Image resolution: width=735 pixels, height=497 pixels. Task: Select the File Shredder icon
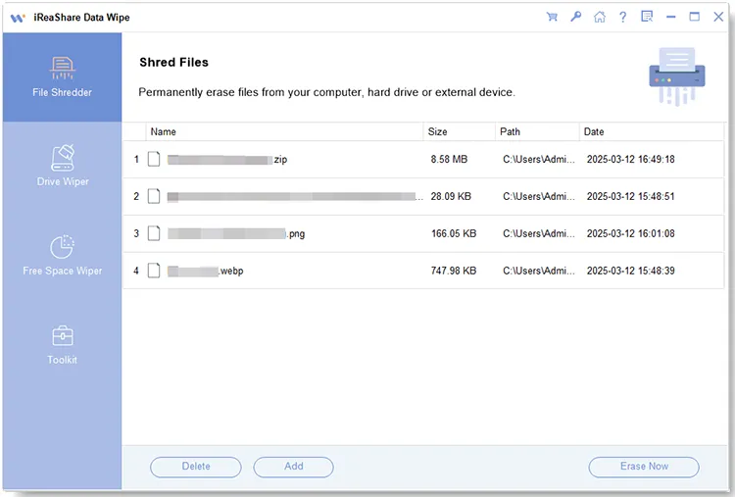(x=63, y=69)
